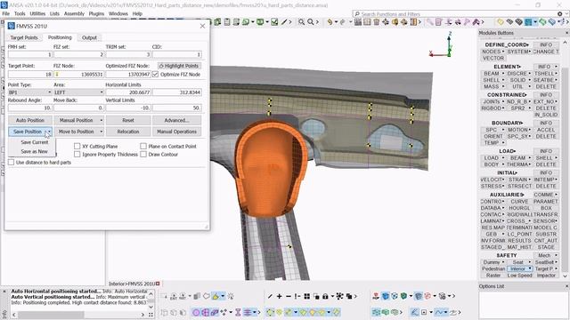Image resolution: width=570 pixels, height=320 pixels.
Task: Enable Use distance to hard parts checkbox
Action: point(12,162)
